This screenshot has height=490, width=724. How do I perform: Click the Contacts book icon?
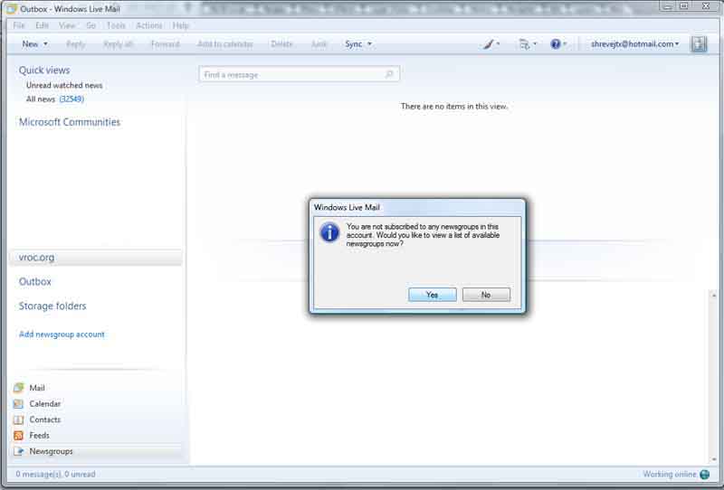18,419
